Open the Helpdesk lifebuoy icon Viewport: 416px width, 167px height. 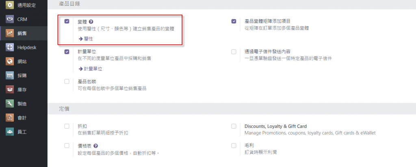click(10, 48)
